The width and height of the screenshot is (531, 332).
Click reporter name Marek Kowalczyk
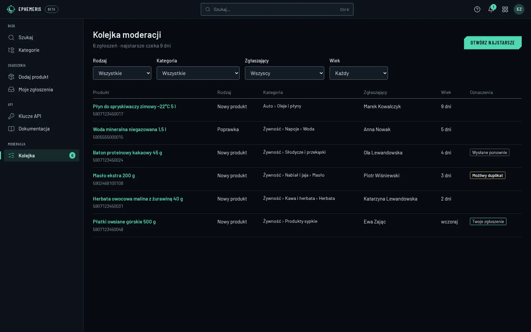pos(382,107)
